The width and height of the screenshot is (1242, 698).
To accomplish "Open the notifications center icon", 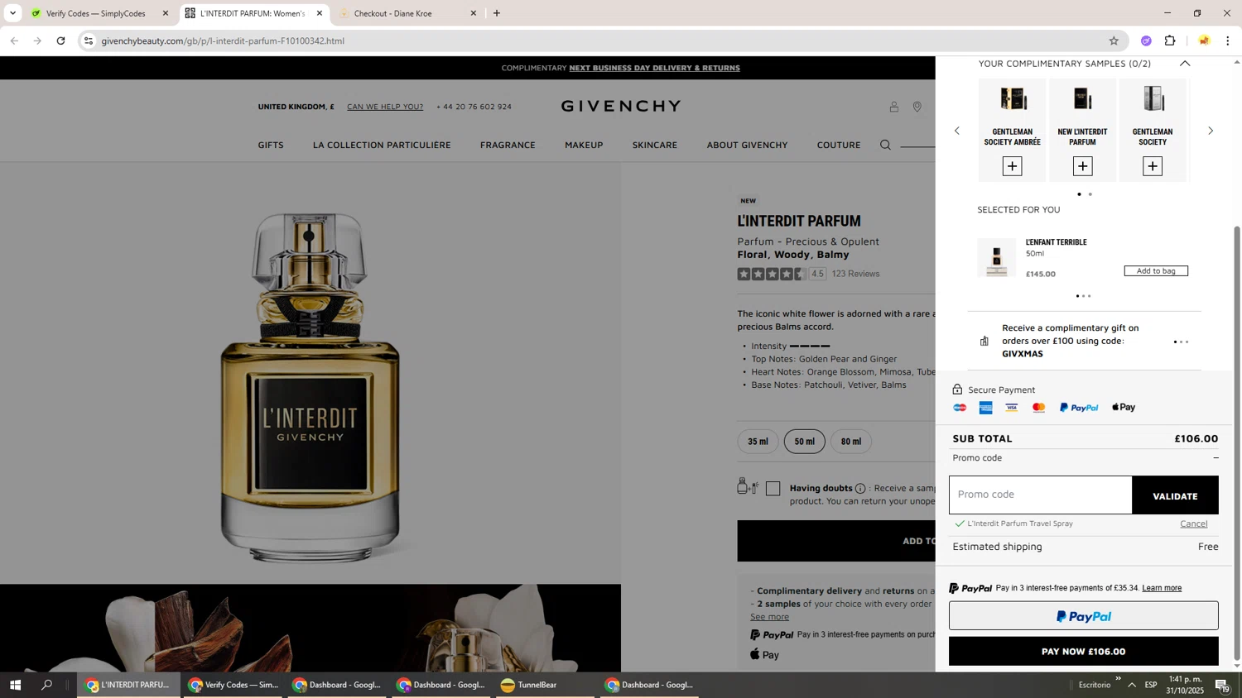I will tap(1221, 685).
